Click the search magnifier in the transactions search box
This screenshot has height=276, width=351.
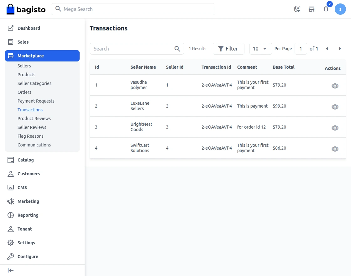177,49
